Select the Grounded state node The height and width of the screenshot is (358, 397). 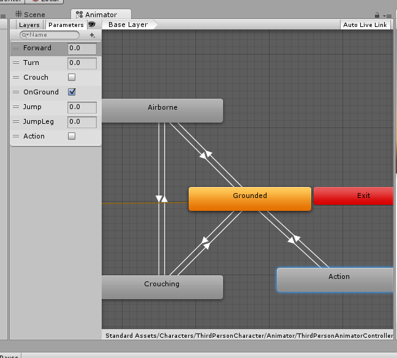(x=250, y=199)
